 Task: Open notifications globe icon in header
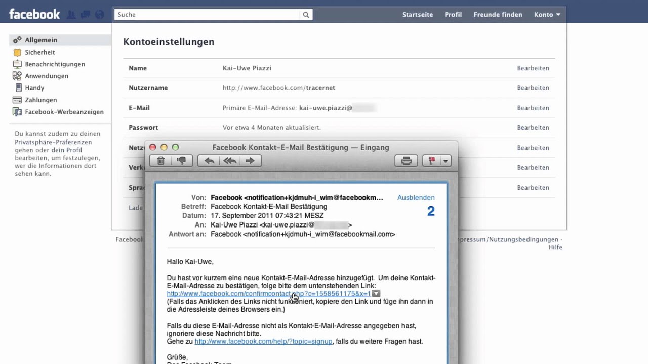pos(100,15)
